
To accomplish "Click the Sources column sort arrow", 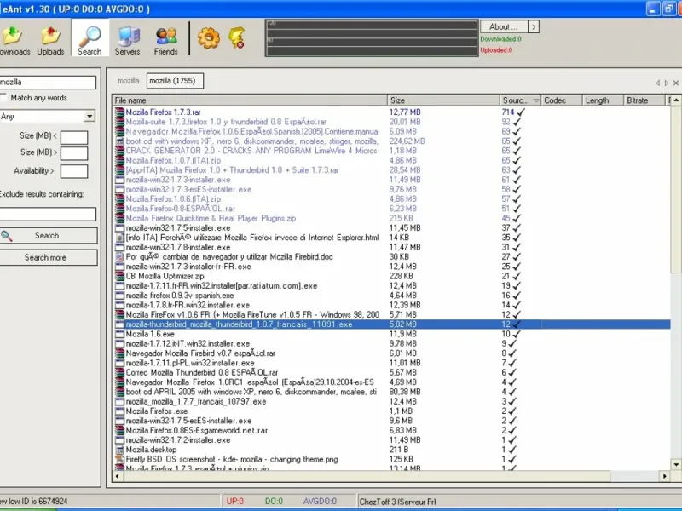I will click(x=535, y=100).
